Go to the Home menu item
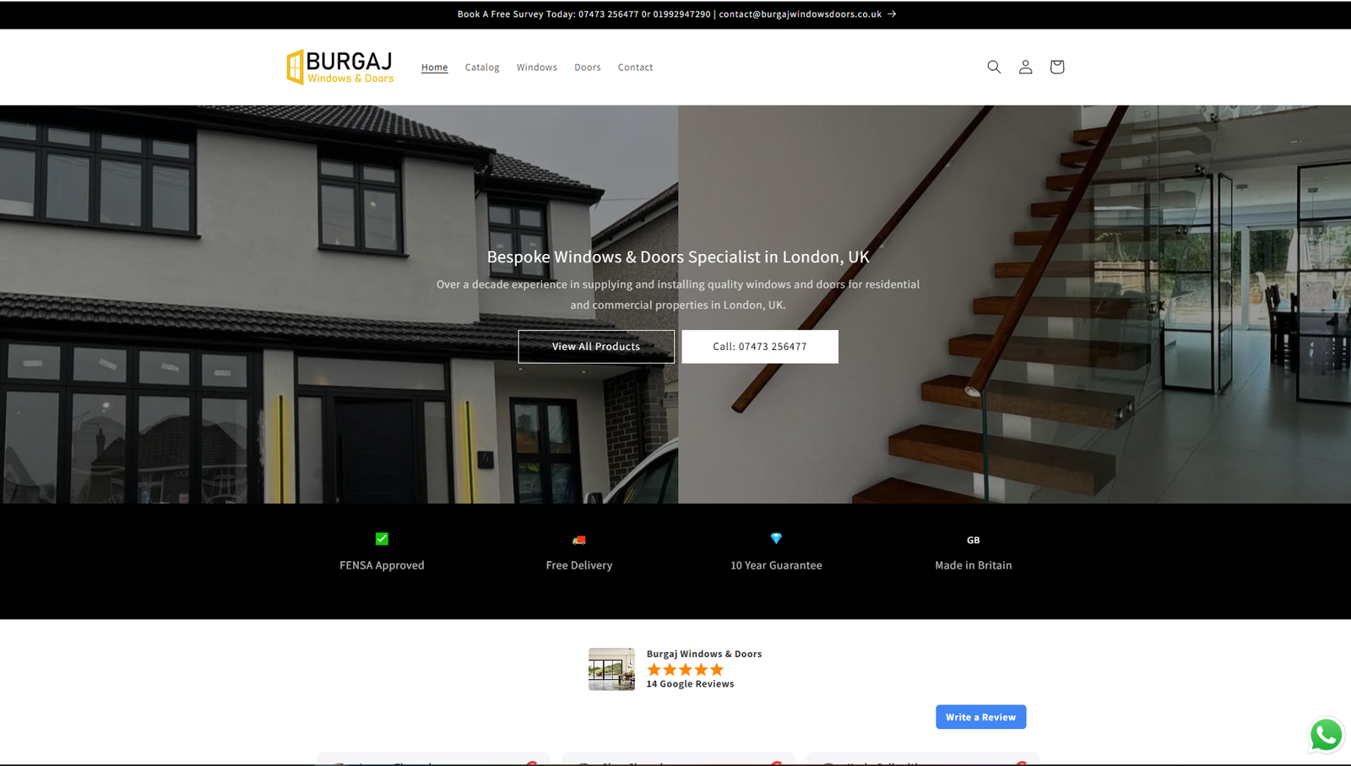 click(434, 67)
